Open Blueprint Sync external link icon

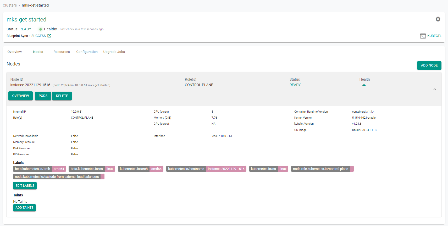coord(49,36)
